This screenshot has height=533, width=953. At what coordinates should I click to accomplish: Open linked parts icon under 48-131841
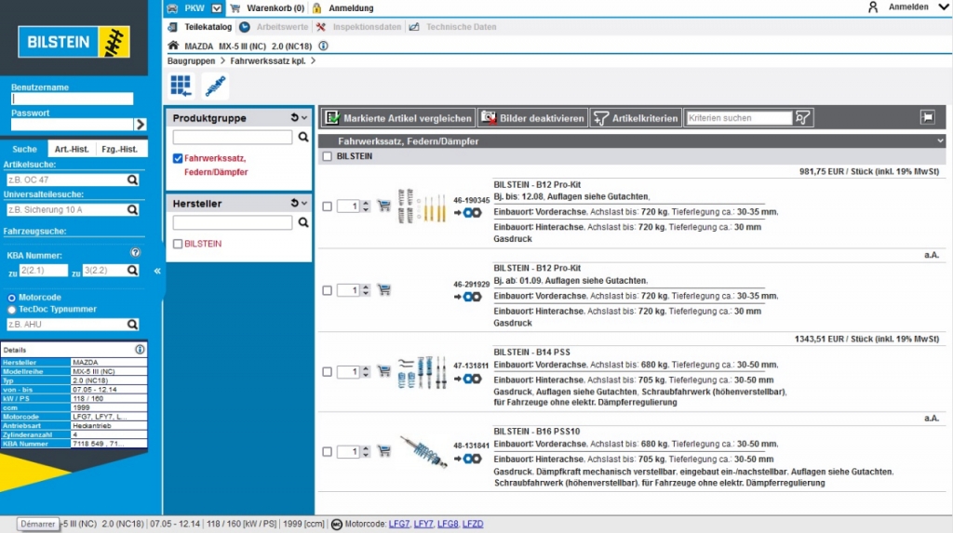[x=468, y=459]
